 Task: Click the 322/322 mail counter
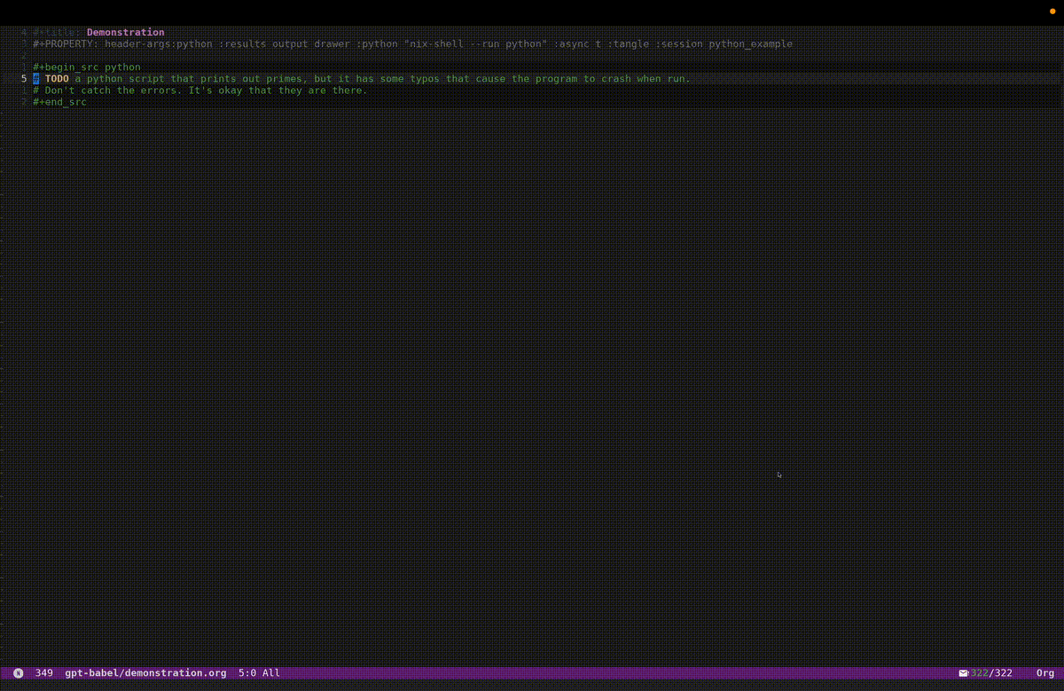pyautogui.click(x=991, y=673)
